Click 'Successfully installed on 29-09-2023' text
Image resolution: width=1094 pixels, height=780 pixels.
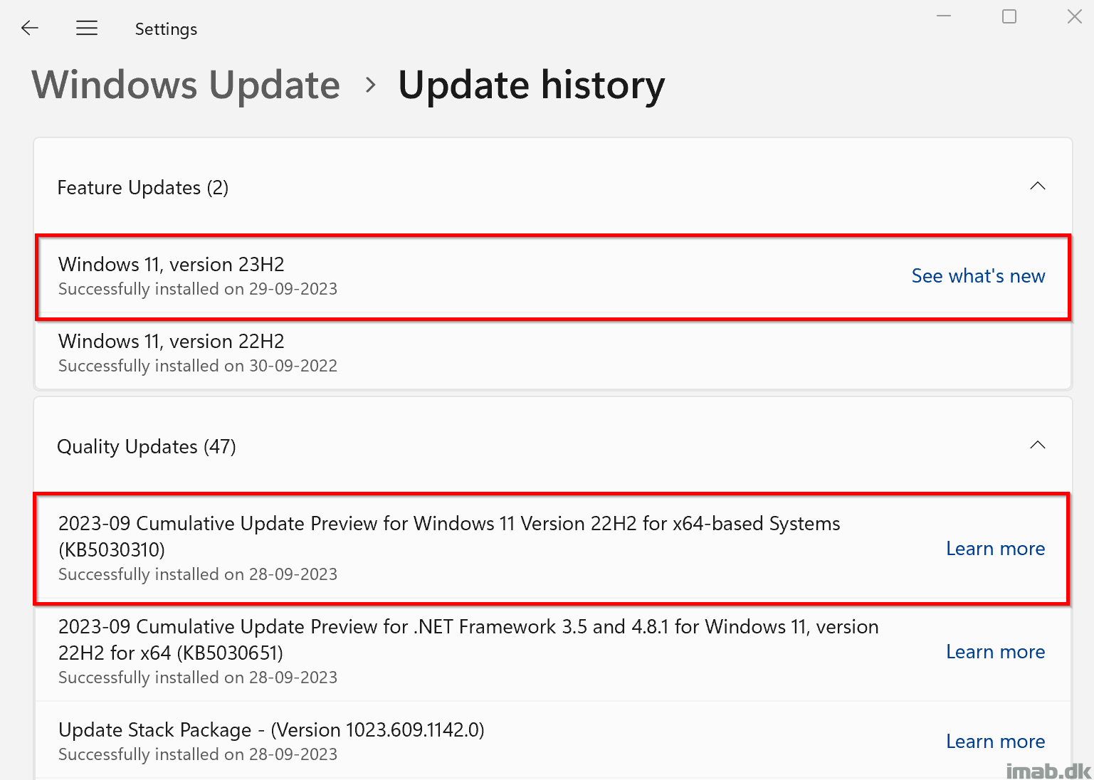click(198, 289)
